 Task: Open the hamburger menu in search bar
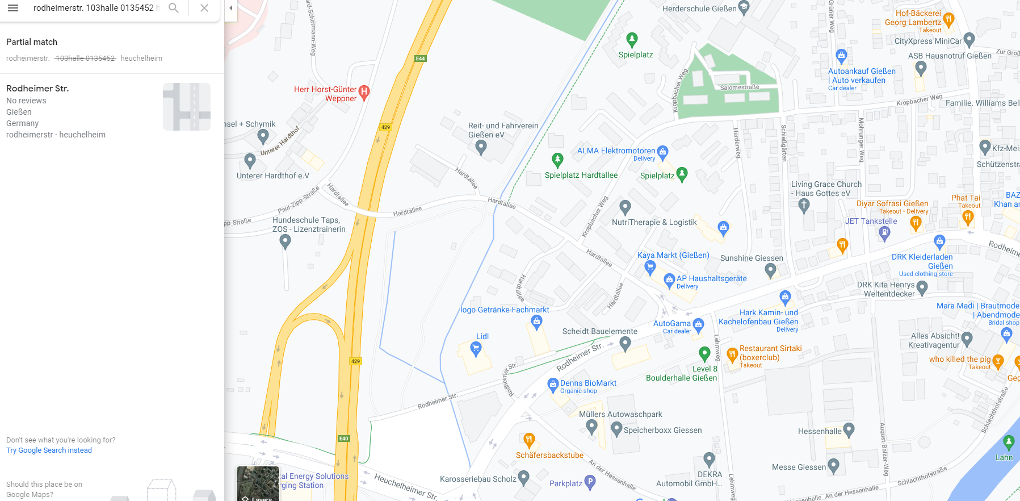[13, 8]
